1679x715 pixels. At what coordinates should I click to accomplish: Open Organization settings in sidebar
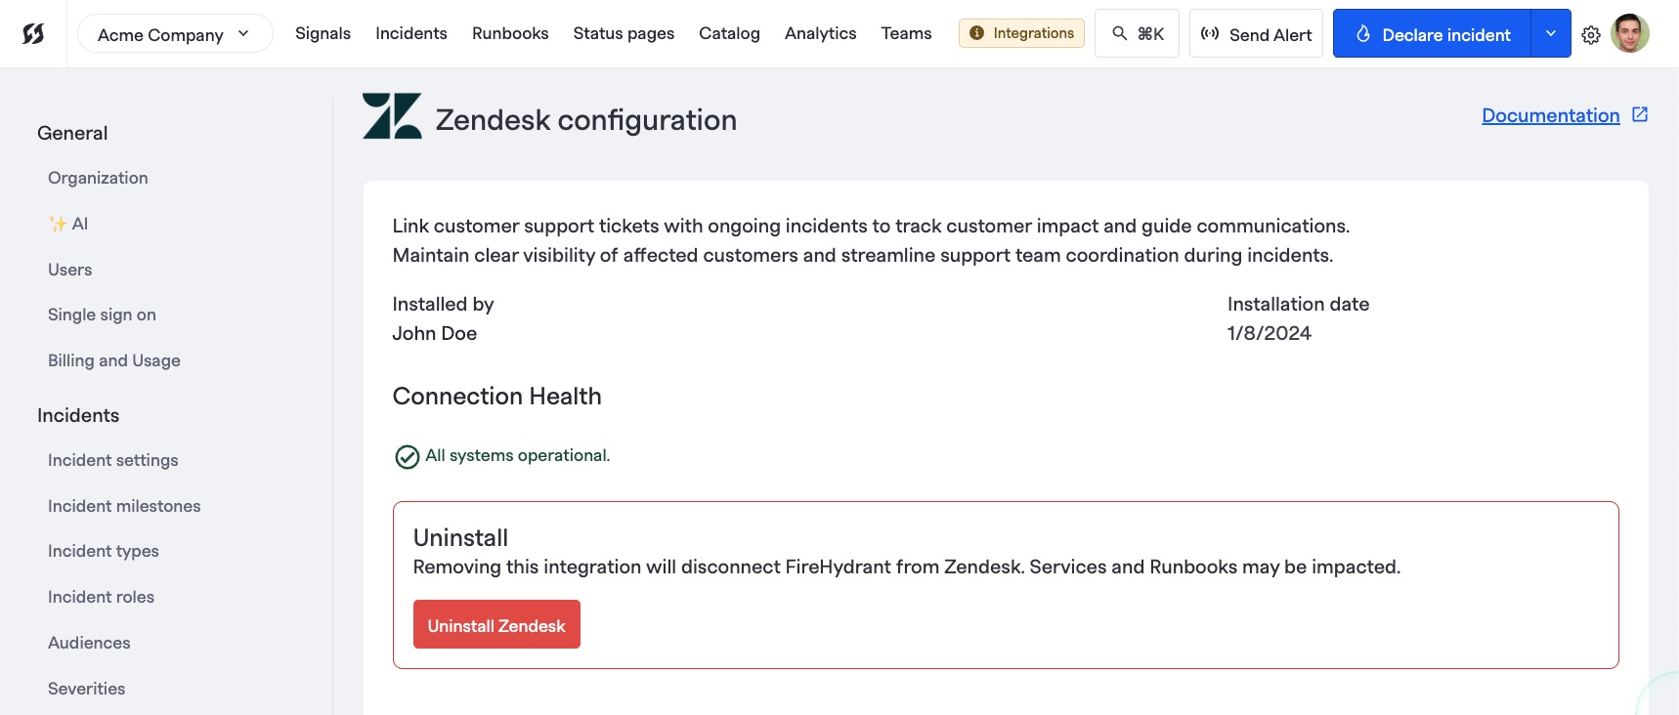click(98, 178)
